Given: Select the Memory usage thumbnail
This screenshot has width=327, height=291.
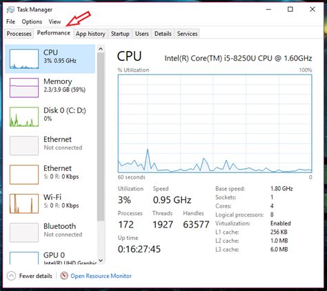Looking at the screenshot, I should coord(24,88).
